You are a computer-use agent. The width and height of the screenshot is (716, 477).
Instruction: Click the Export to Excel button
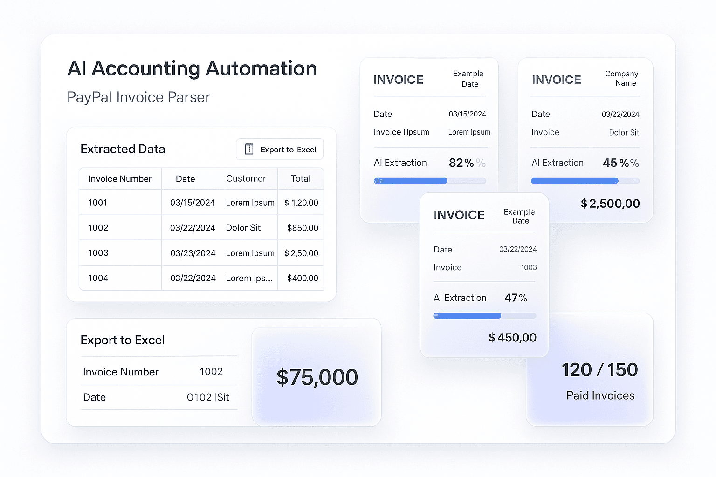click(x=279, y=150)
